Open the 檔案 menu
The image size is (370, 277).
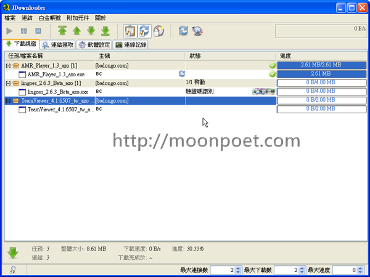tap(10, 18)
